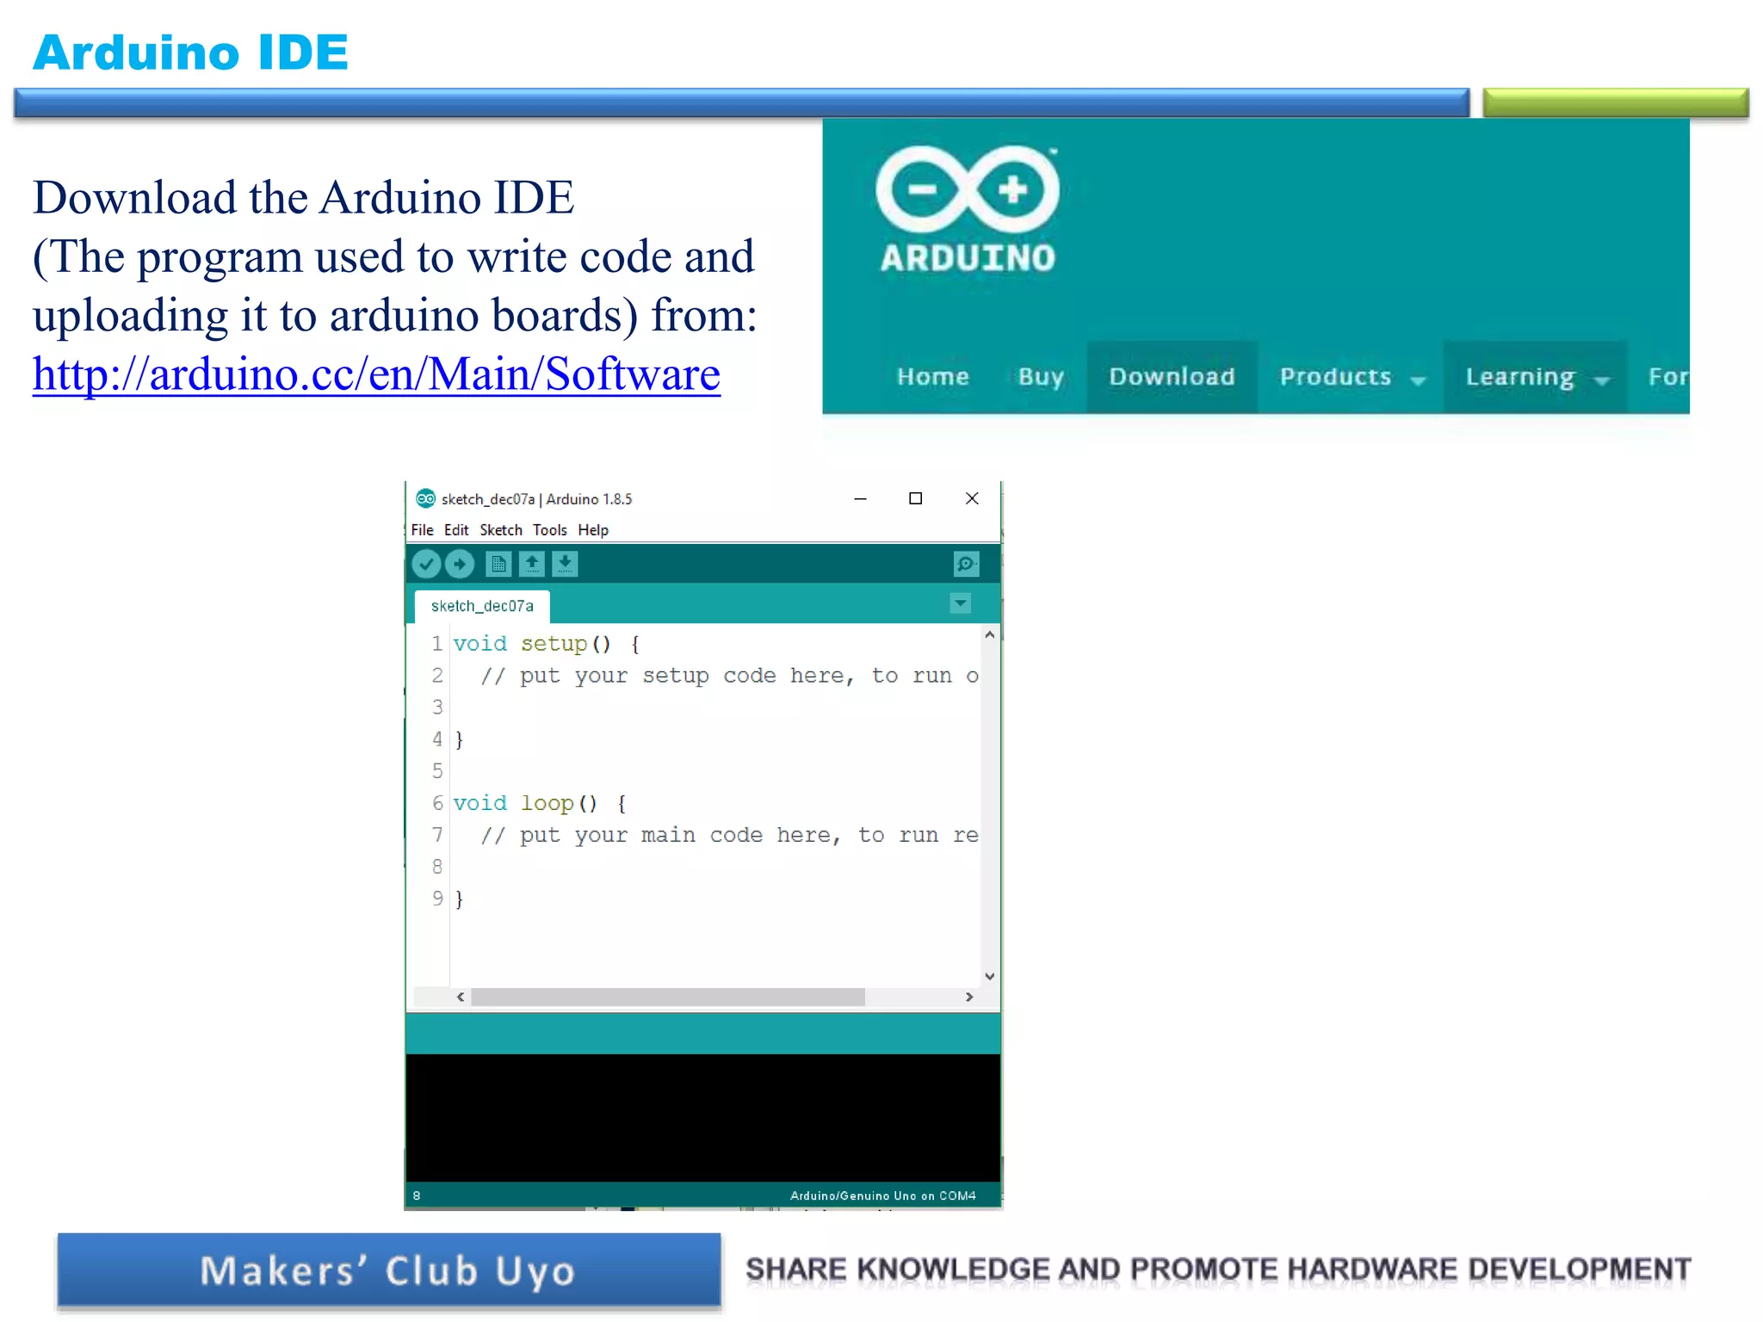Viewport: 1763px width, 1322px height.
Task: Open a sketch using the up-arrow Open icon
Action: point(532,565)
